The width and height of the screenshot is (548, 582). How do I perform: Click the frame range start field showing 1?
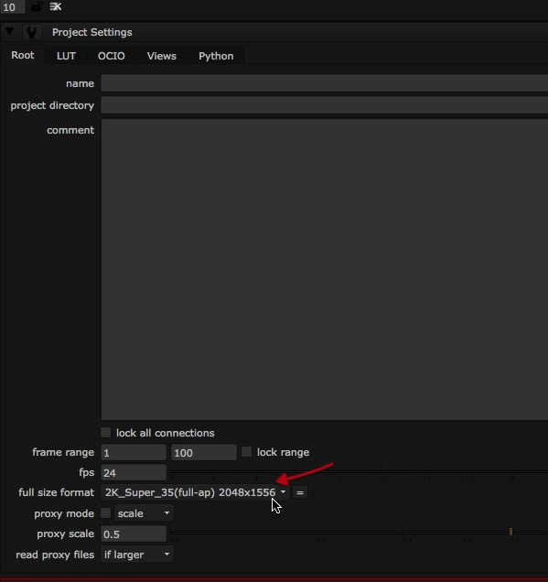(134, 452)
